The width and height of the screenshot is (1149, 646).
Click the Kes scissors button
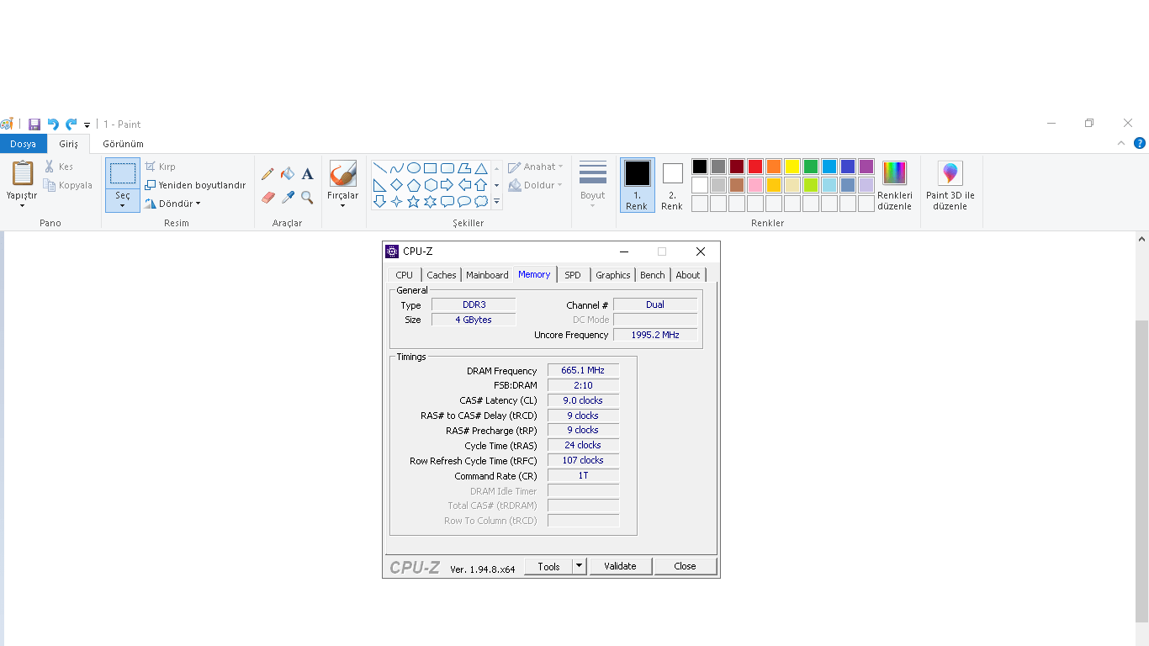pos(59,167)
